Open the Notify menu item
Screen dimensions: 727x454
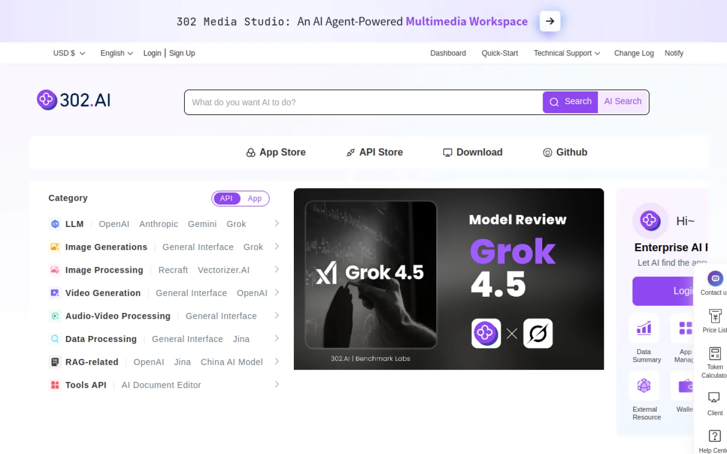point(674,53)
